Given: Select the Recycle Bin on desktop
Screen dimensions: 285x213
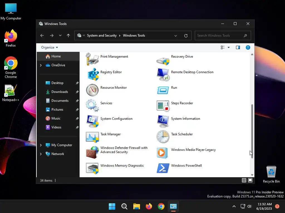Looking at the screenshot, I should point(271,174).
